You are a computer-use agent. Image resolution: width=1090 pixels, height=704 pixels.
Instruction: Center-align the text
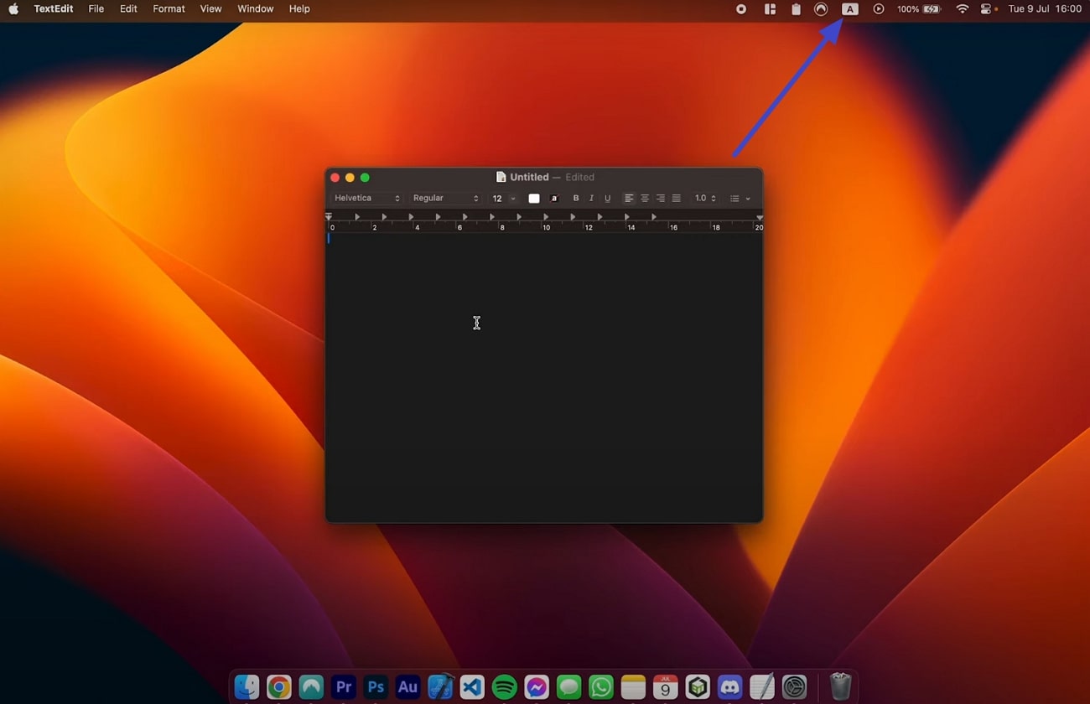tap(645, 199)
